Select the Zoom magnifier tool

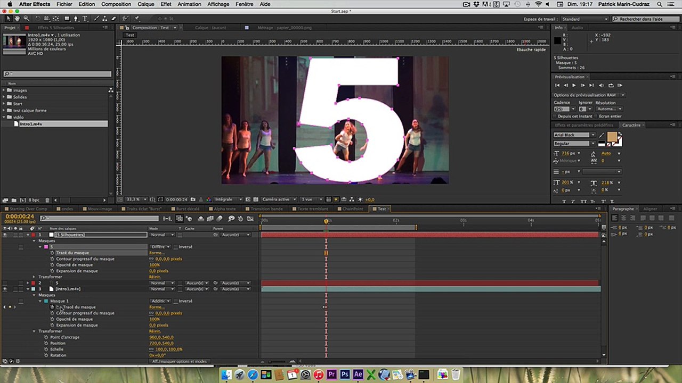click(x=26, y=19)
